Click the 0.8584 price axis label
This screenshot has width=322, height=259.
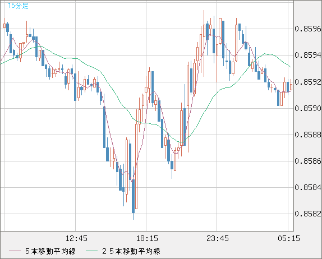pyautogui.click(x=308, y=187)
